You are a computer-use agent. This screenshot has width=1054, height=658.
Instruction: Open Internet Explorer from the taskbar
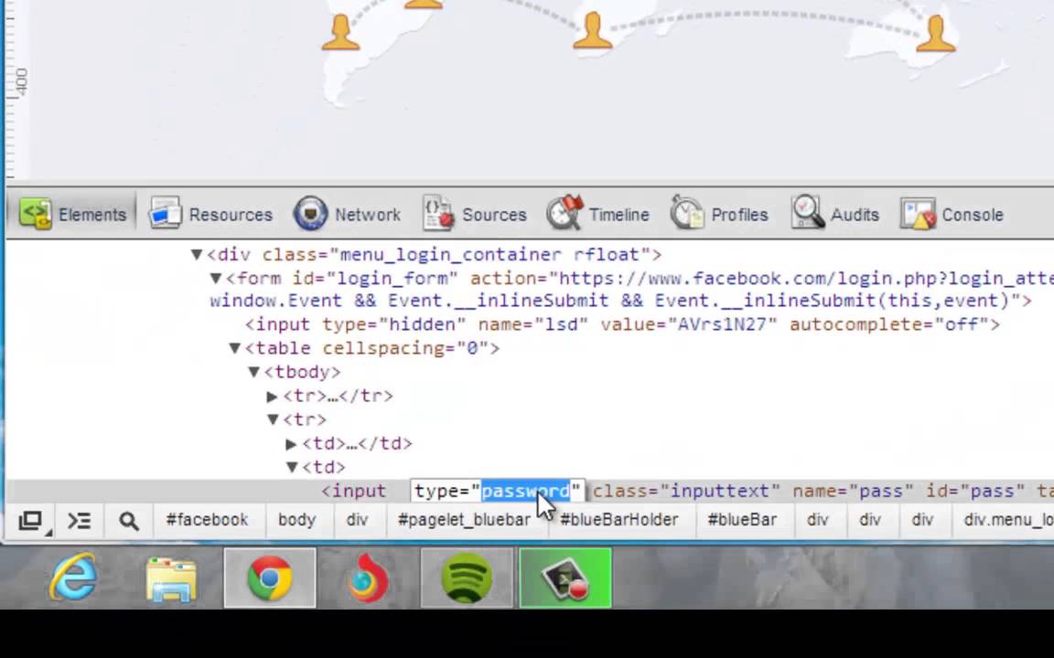click(73, 578)
